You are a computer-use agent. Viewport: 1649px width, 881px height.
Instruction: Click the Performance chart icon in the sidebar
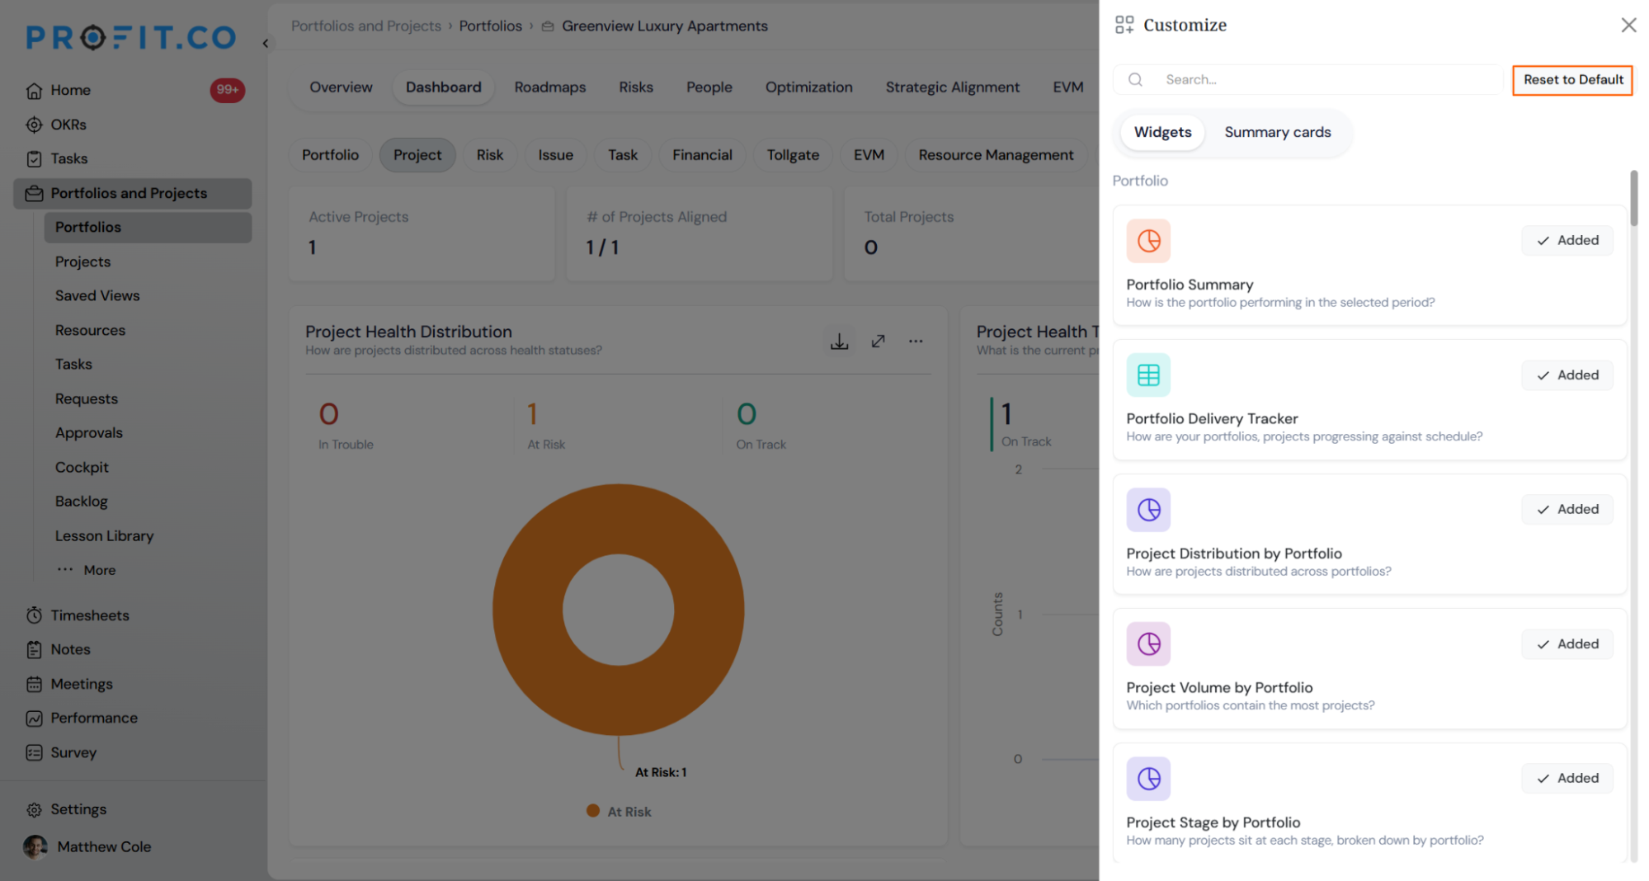pyautogui.click(x=34, y=718)
